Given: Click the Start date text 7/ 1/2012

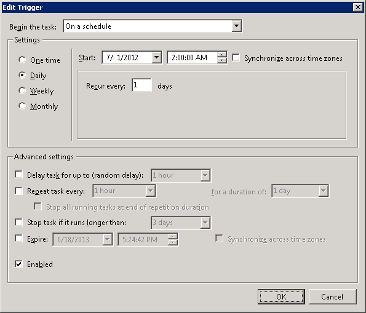Looking at the screenshot, I should (122, 58).
